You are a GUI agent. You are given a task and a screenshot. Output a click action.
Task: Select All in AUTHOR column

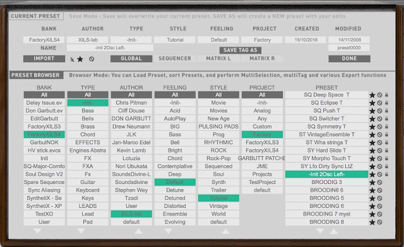click(x=131, y=95)
